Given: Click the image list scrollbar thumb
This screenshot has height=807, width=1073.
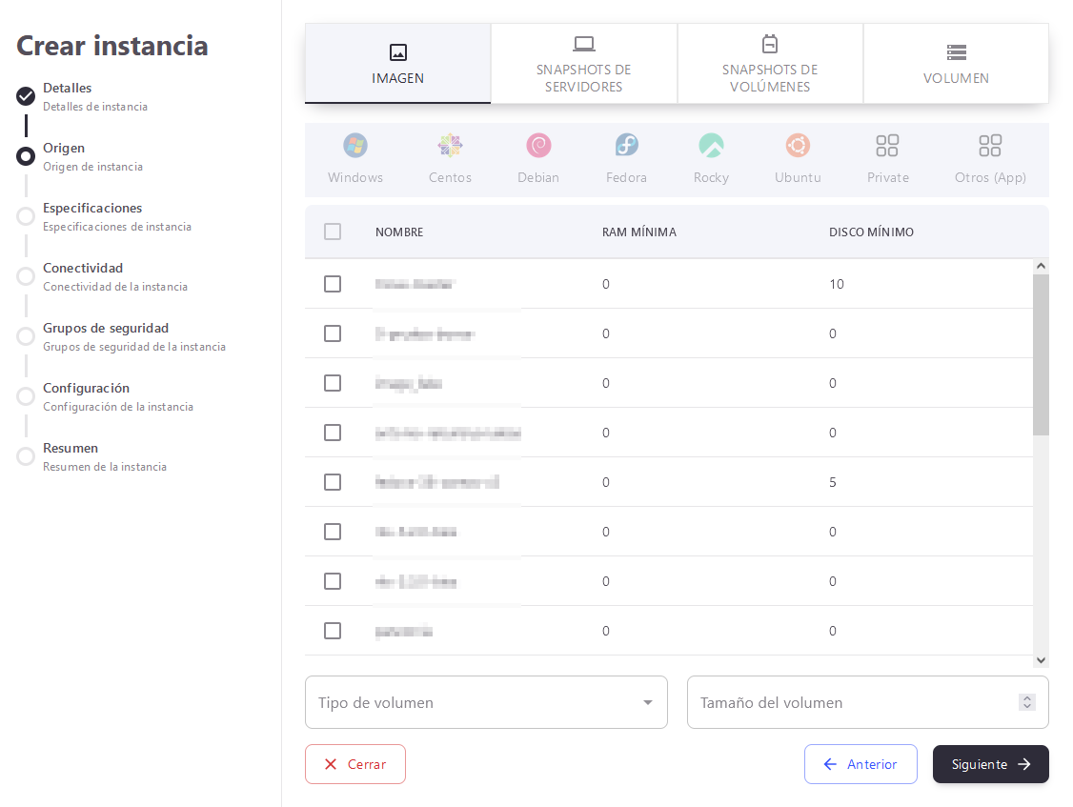Looking at the screenshot, I should tap(1041, 353).
